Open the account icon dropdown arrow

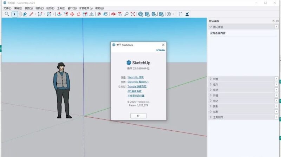pyautogui.click(x=173, y=14)
